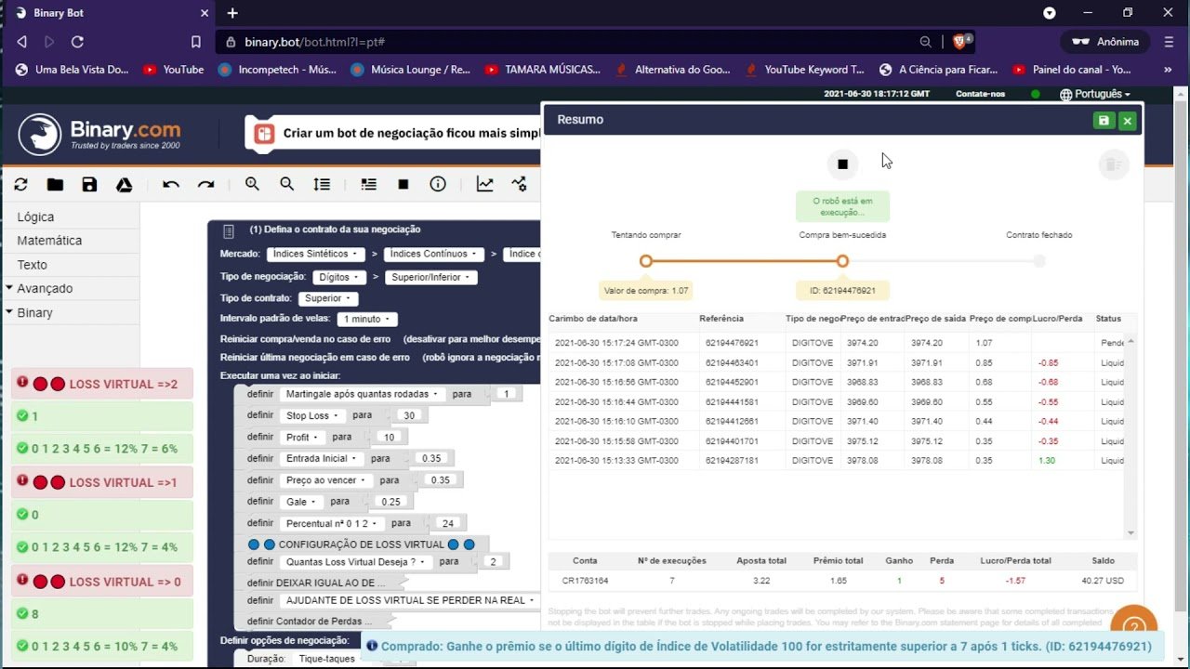
Task: Click the Binary.com logo
Action: 100,134
